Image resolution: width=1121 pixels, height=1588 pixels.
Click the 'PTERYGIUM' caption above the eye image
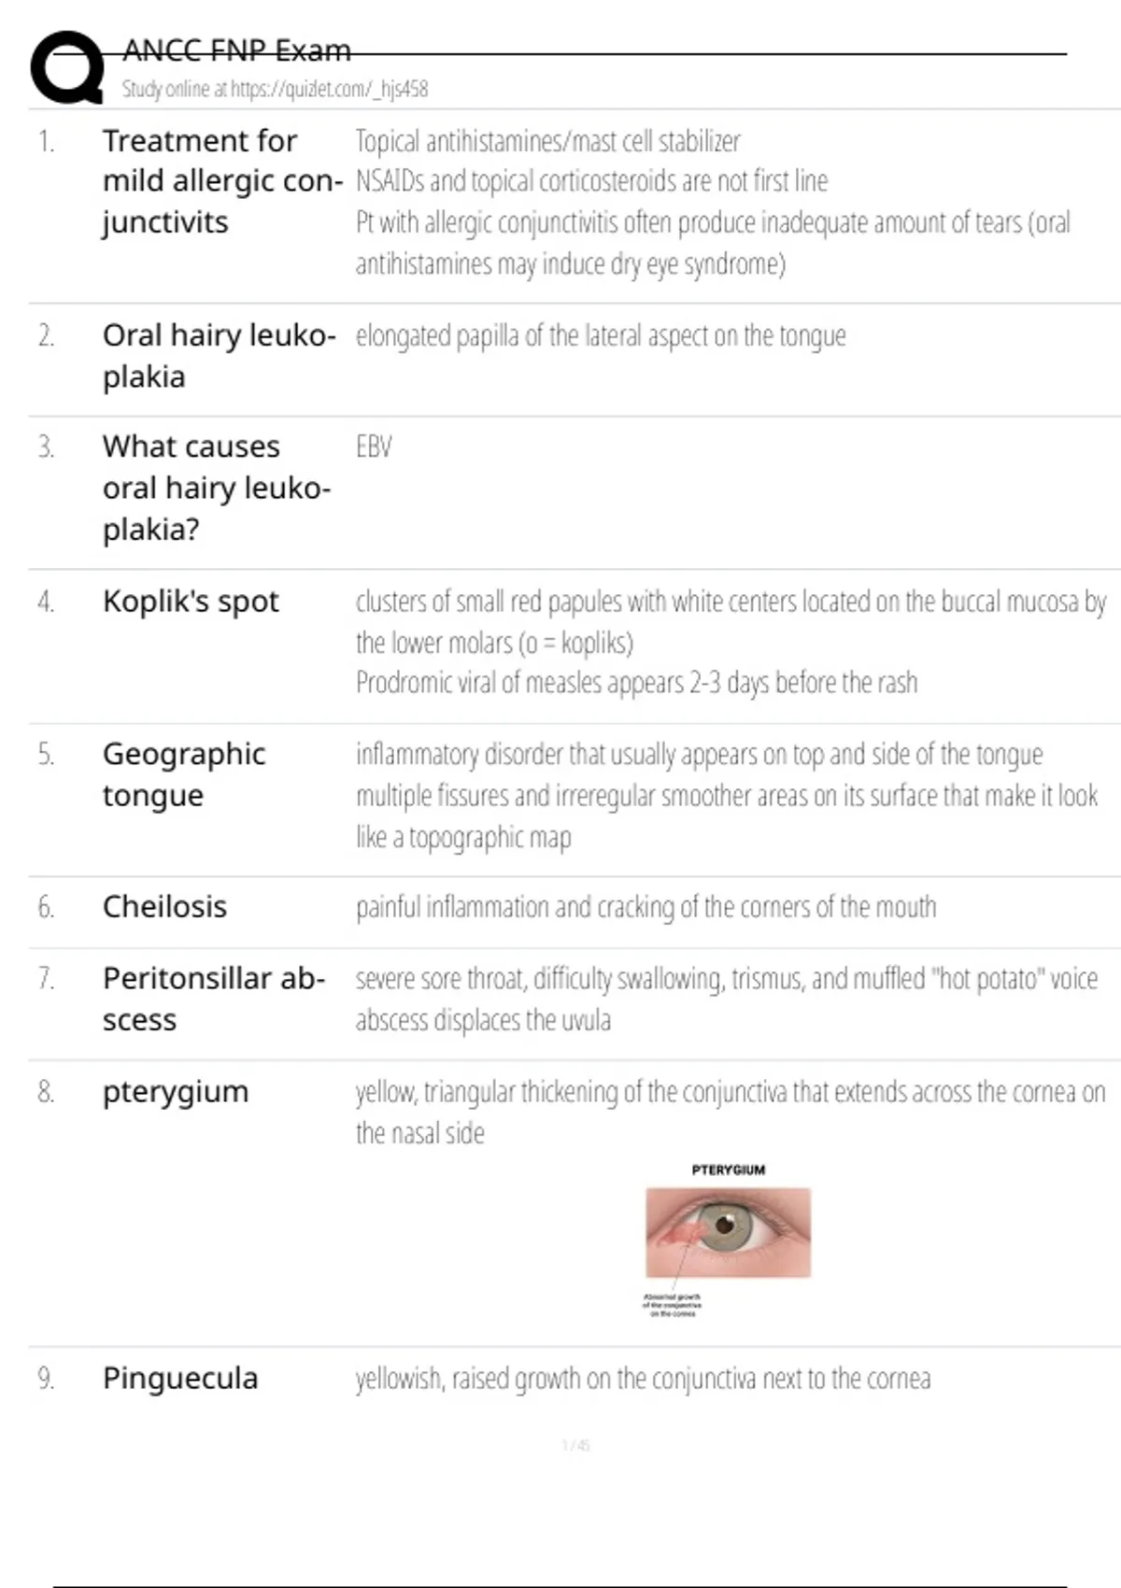728,1170
